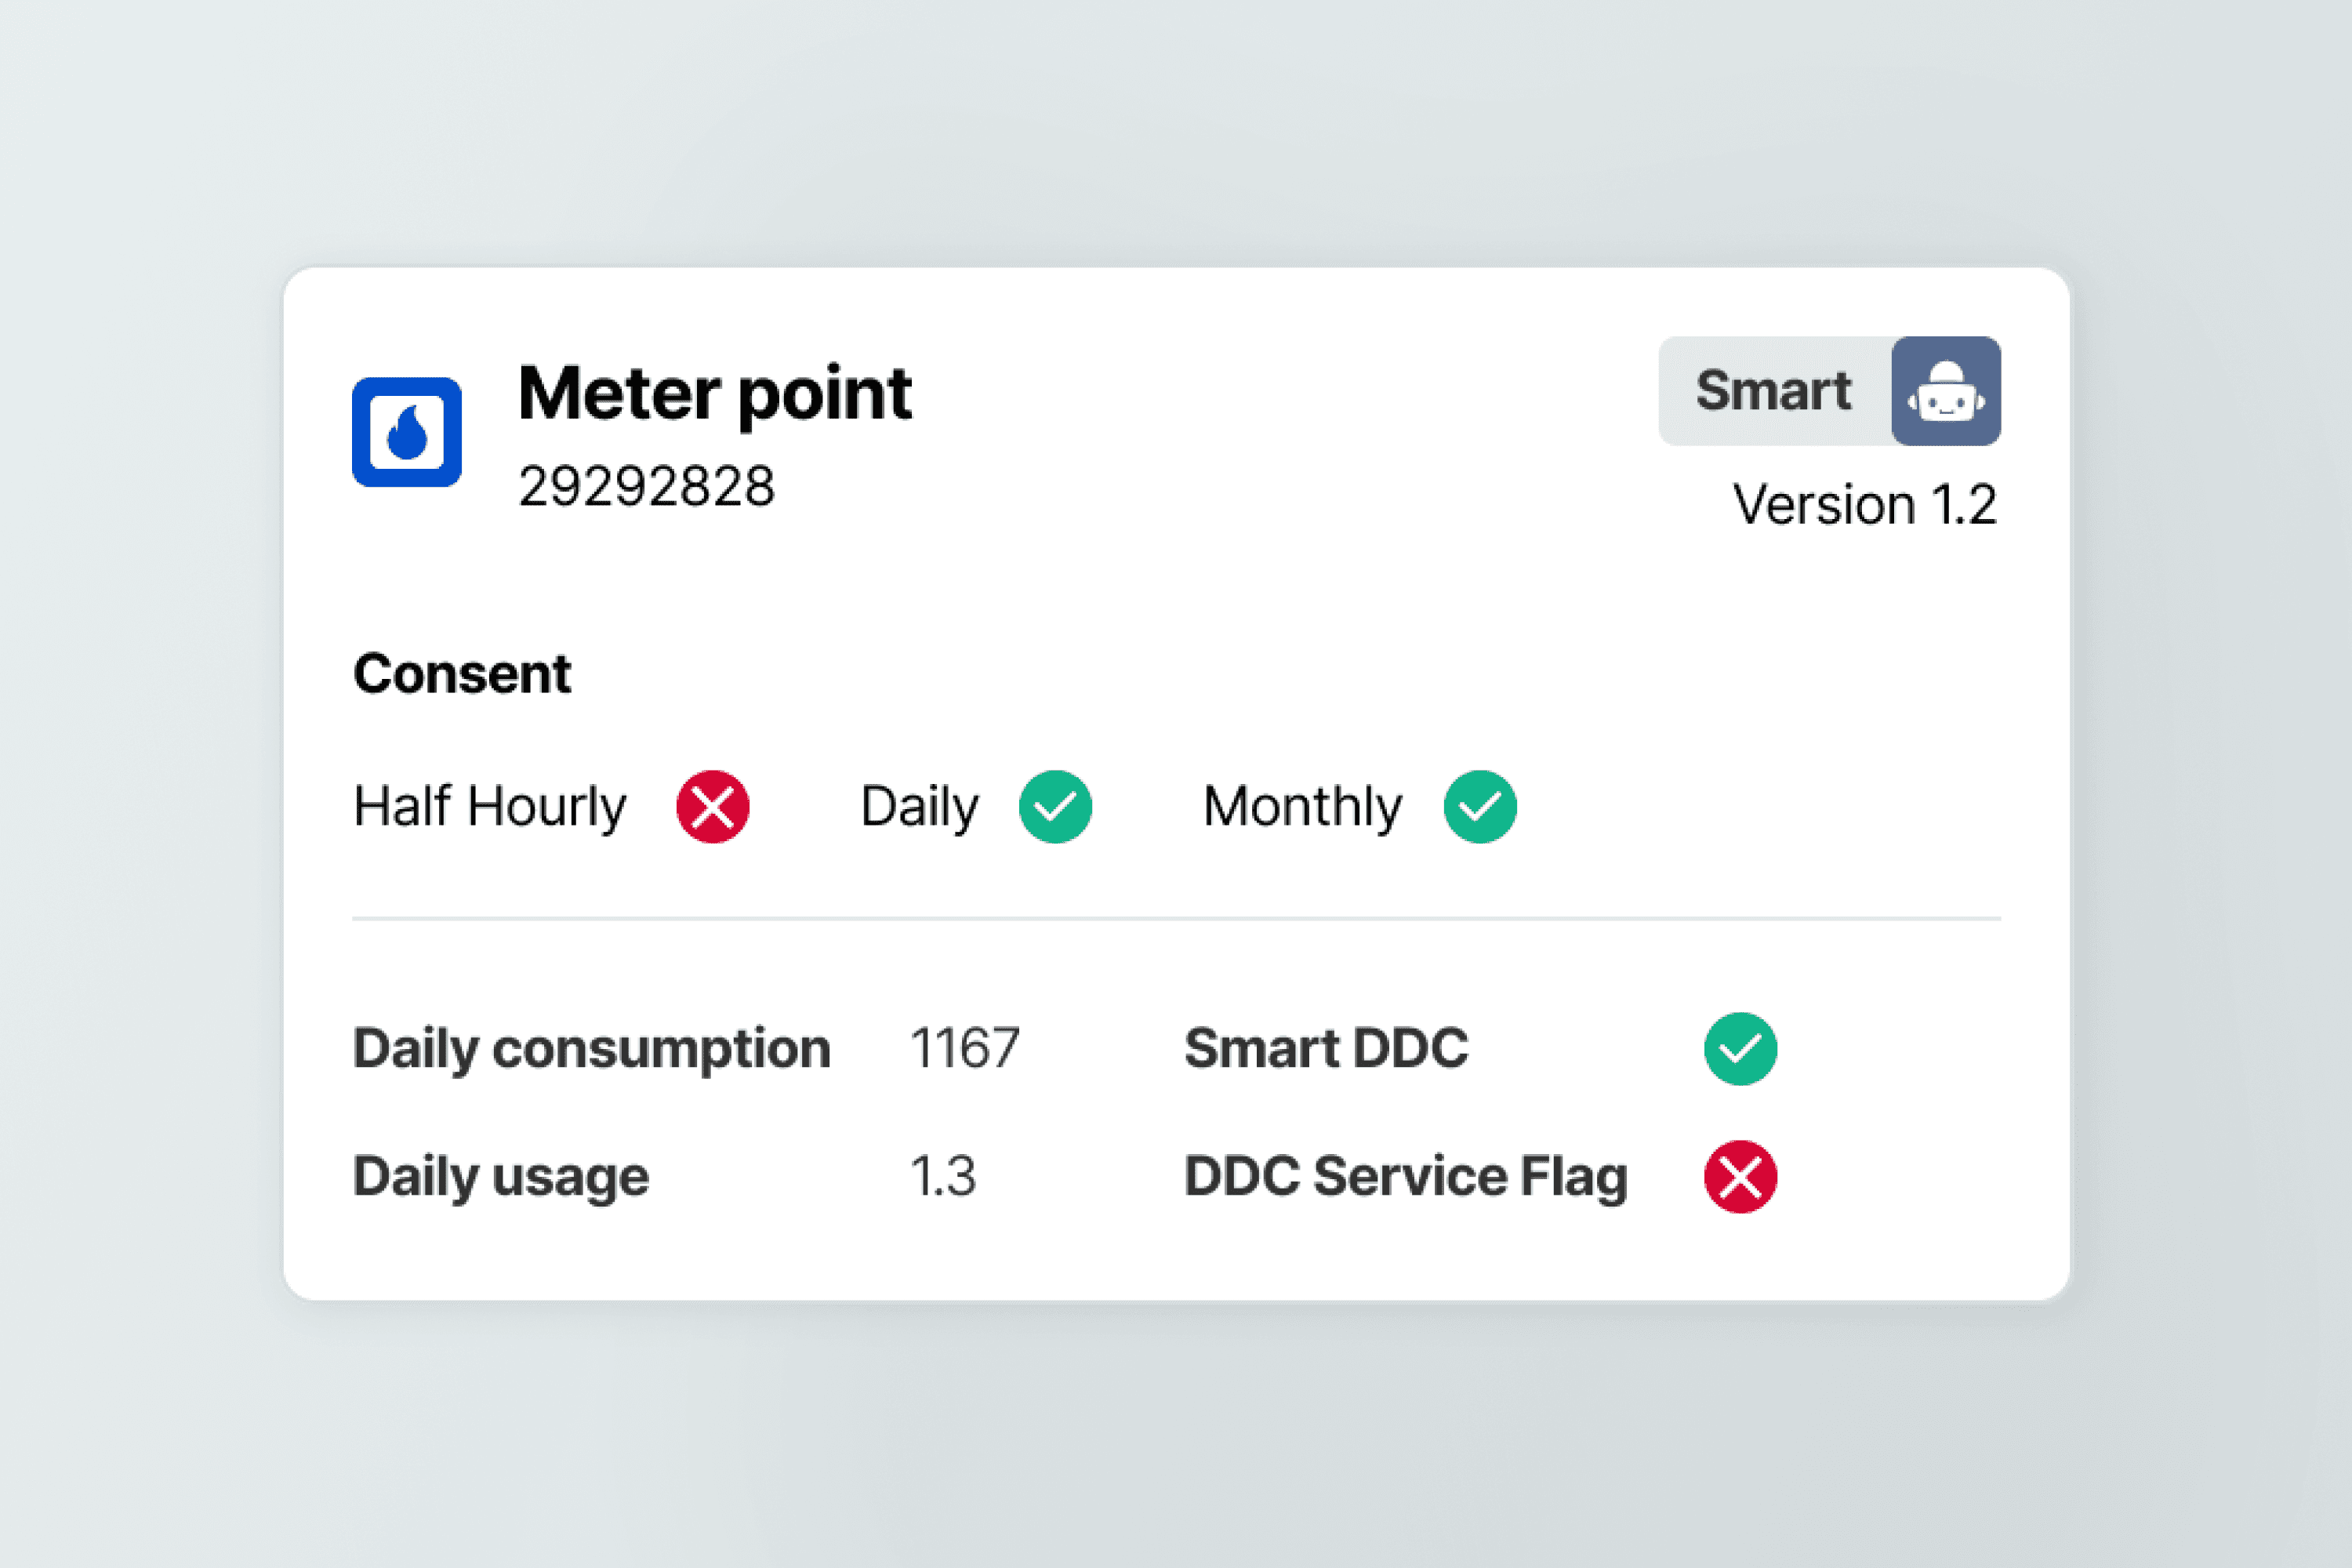Click the robot icon in Smart badge
Screen dimensions: 2352x1568
point(1945,391)
